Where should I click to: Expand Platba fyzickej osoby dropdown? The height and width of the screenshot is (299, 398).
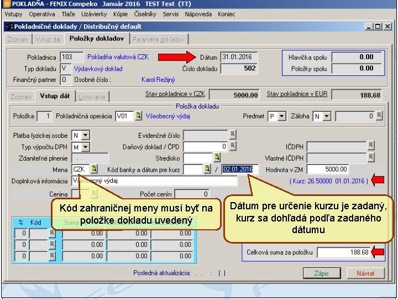(85, 135)
